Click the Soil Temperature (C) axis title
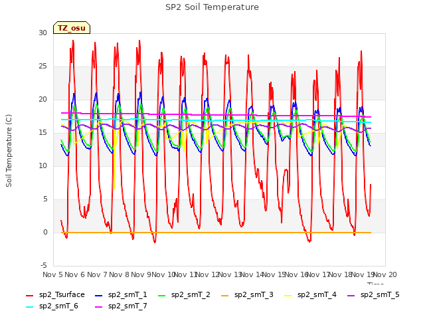The height and width of the screenshot is (319, 425). coord(9,151)
